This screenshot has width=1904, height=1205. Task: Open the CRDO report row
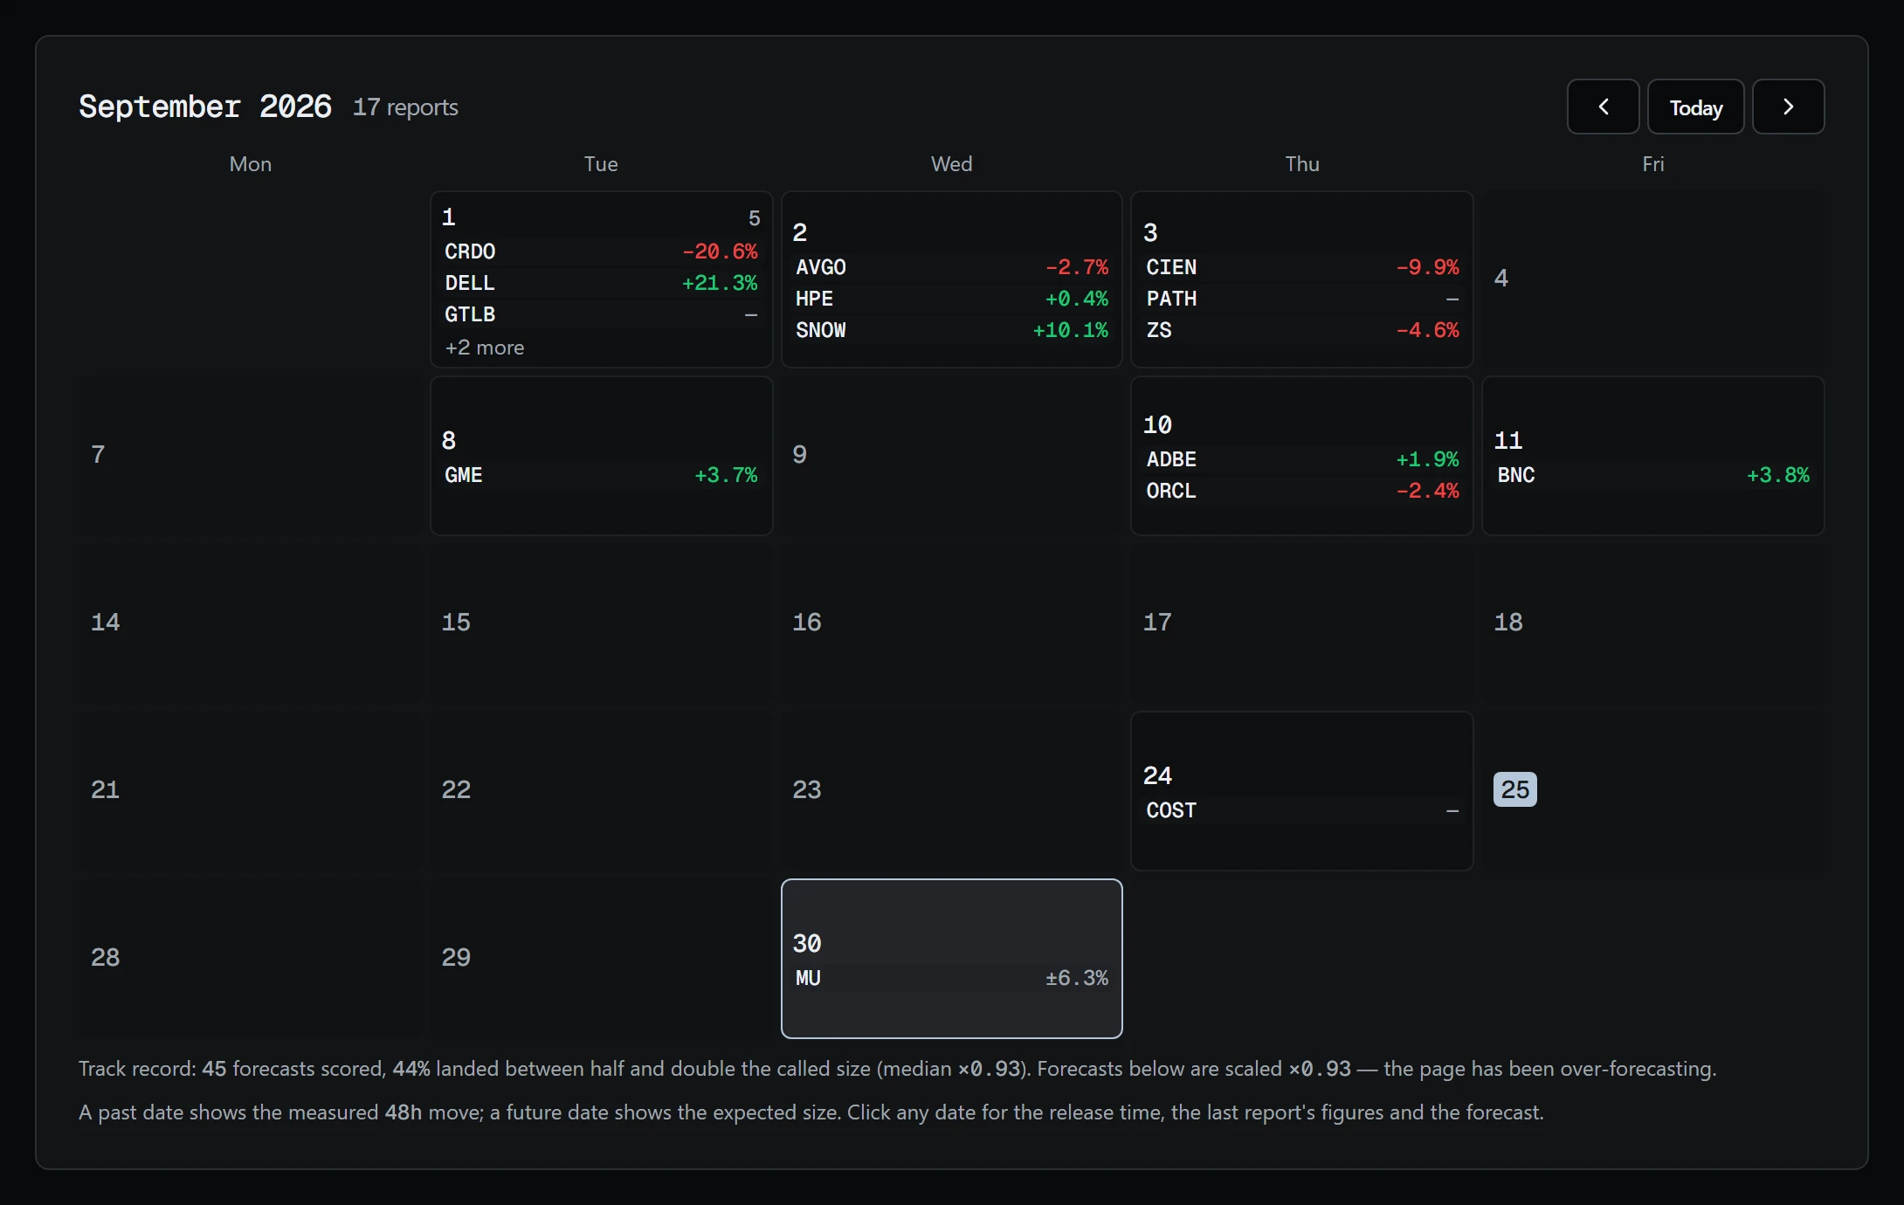click(x=601, y=251)
